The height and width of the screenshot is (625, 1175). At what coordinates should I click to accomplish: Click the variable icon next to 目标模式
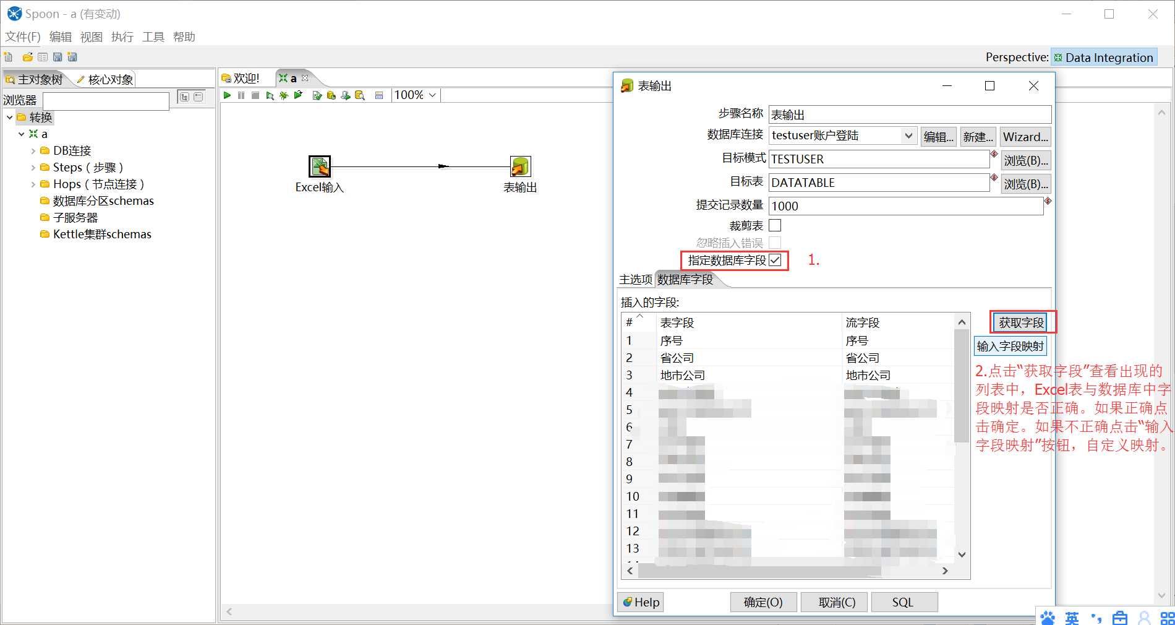coord(994,153)
